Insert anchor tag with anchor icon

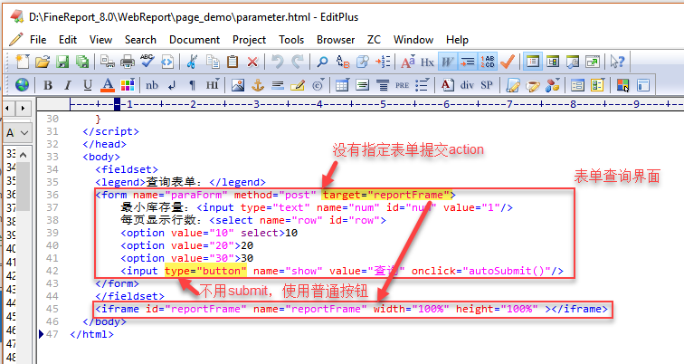(x=258, y=85)
